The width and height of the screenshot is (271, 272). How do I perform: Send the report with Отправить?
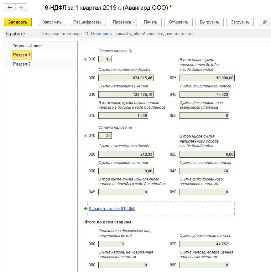(178, 22)
